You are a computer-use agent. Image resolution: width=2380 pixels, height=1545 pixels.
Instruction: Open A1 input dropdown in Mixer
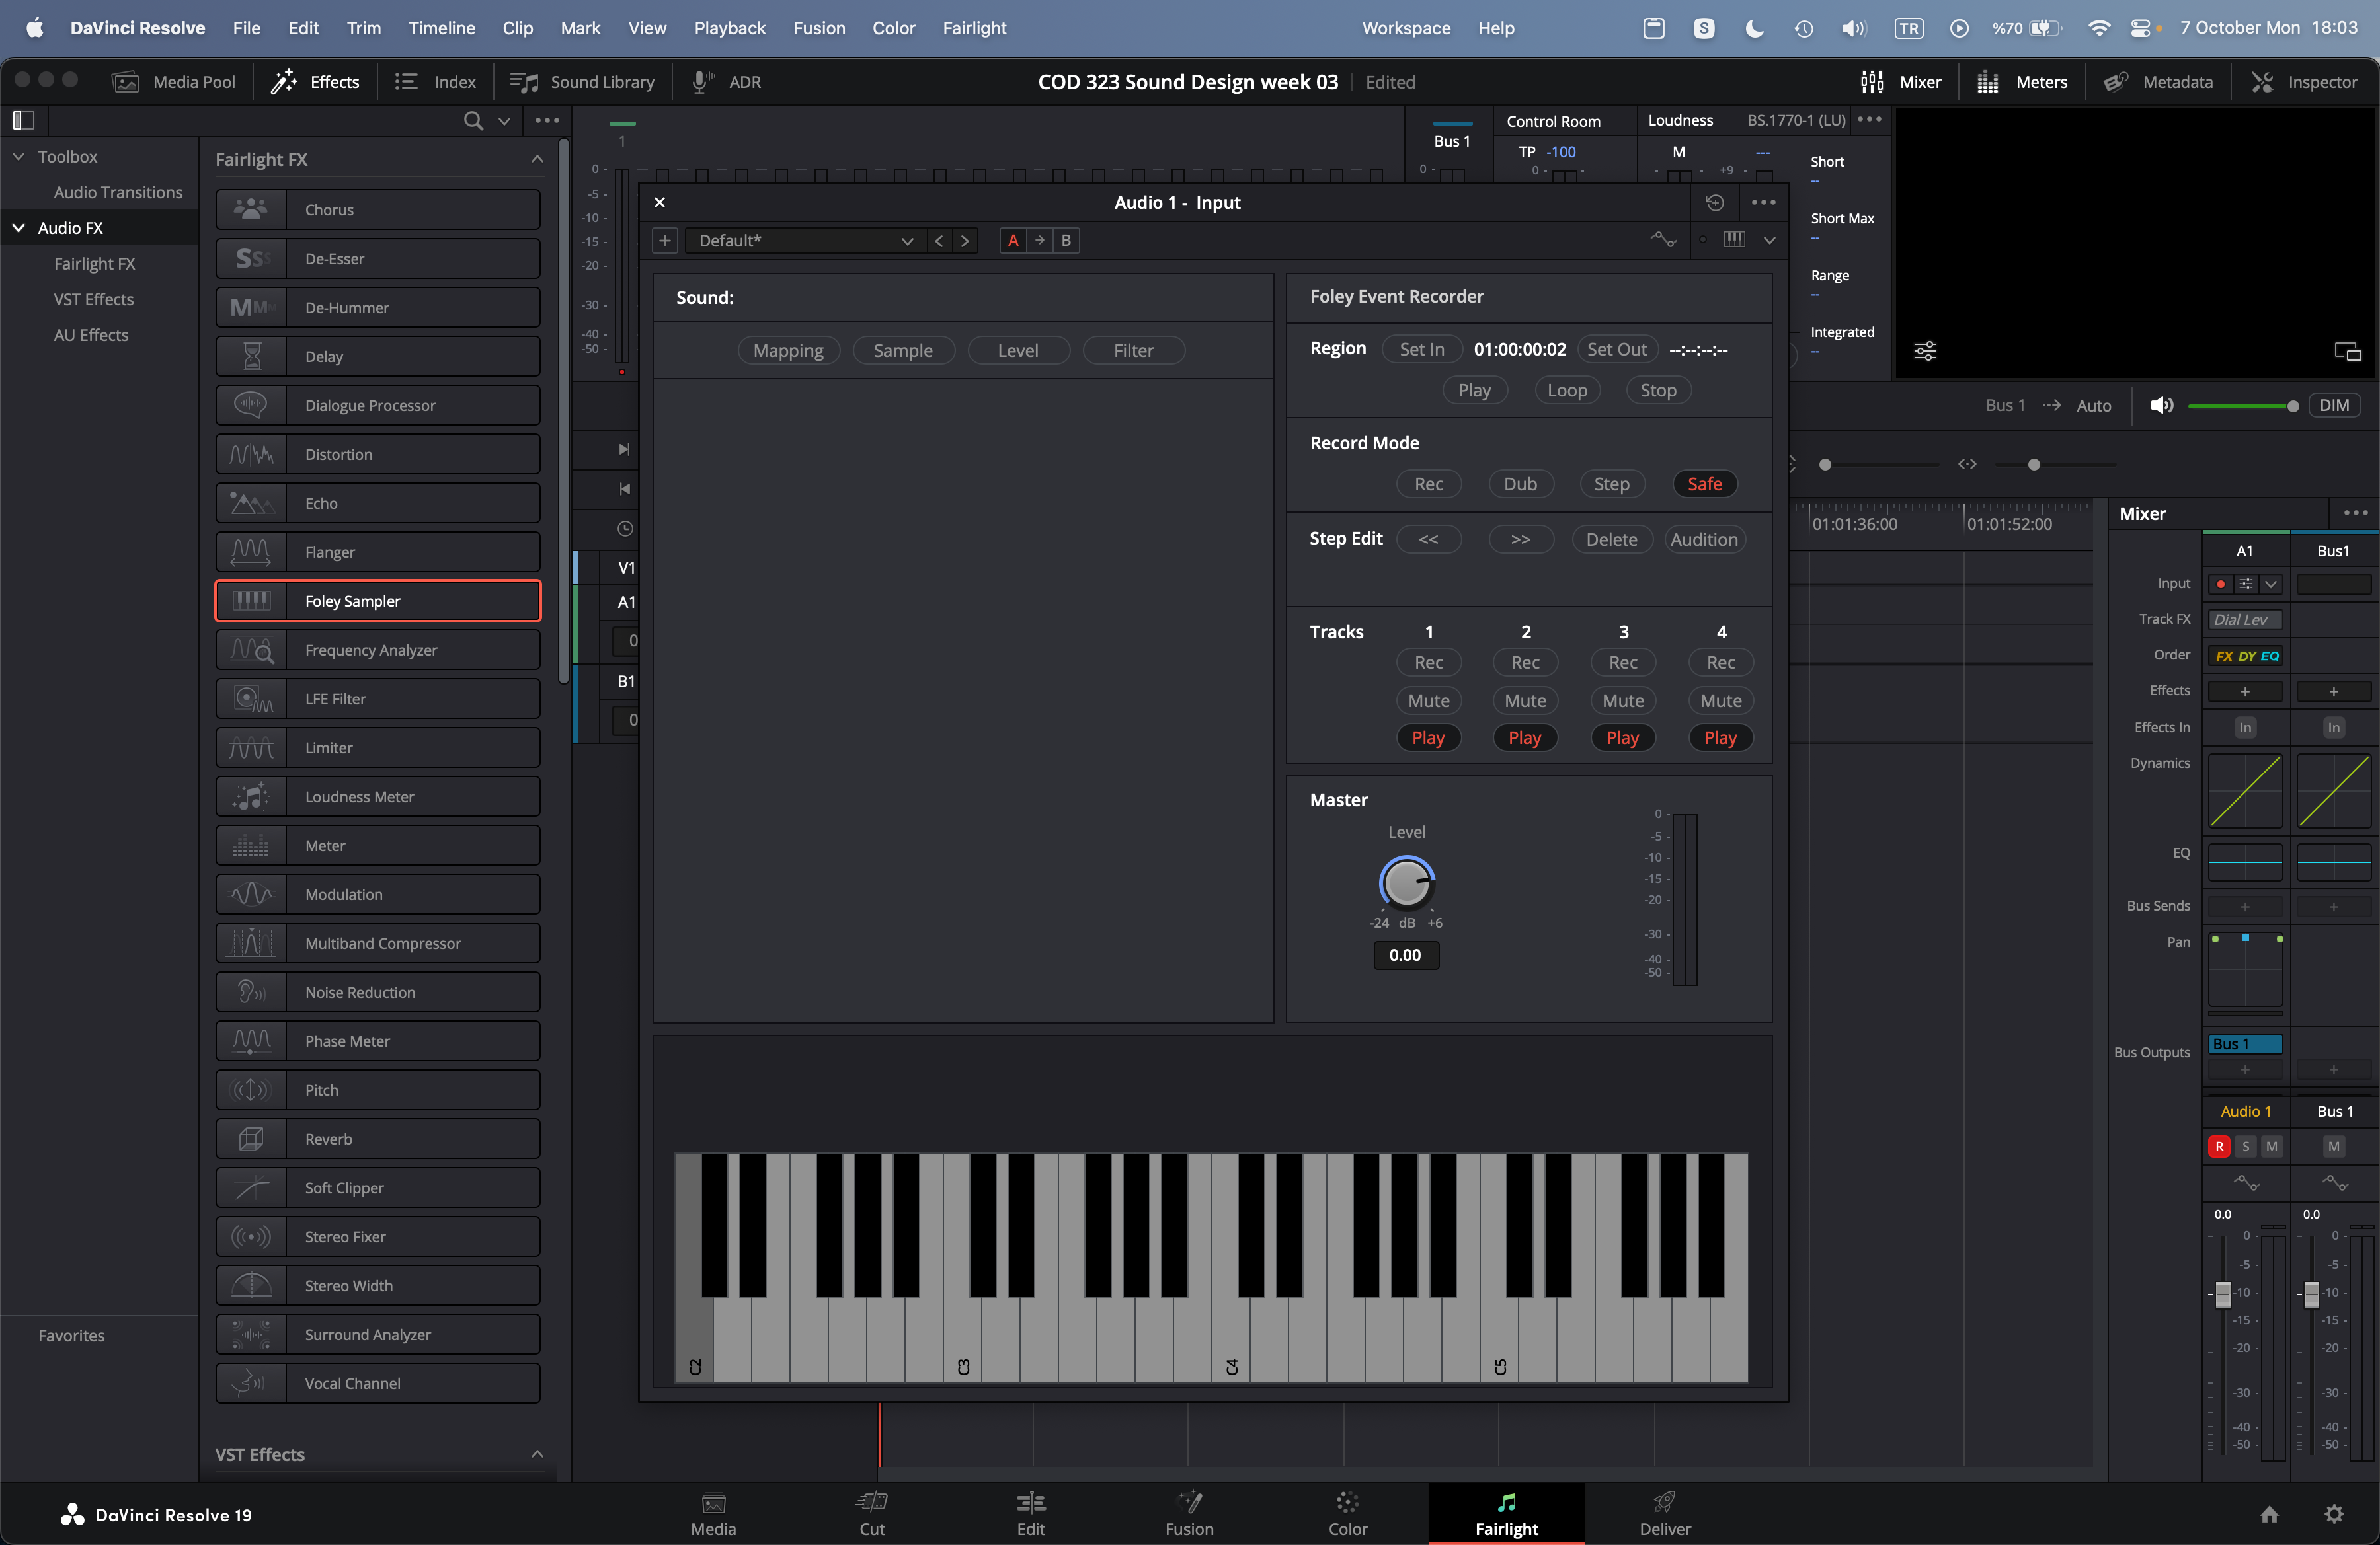tap(2271, 584)
